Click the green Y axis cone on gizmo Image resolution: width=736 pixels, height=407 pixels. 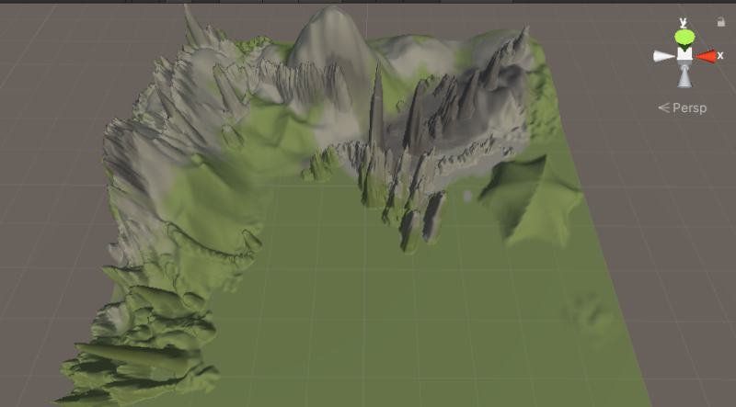[x=684, y=38]
